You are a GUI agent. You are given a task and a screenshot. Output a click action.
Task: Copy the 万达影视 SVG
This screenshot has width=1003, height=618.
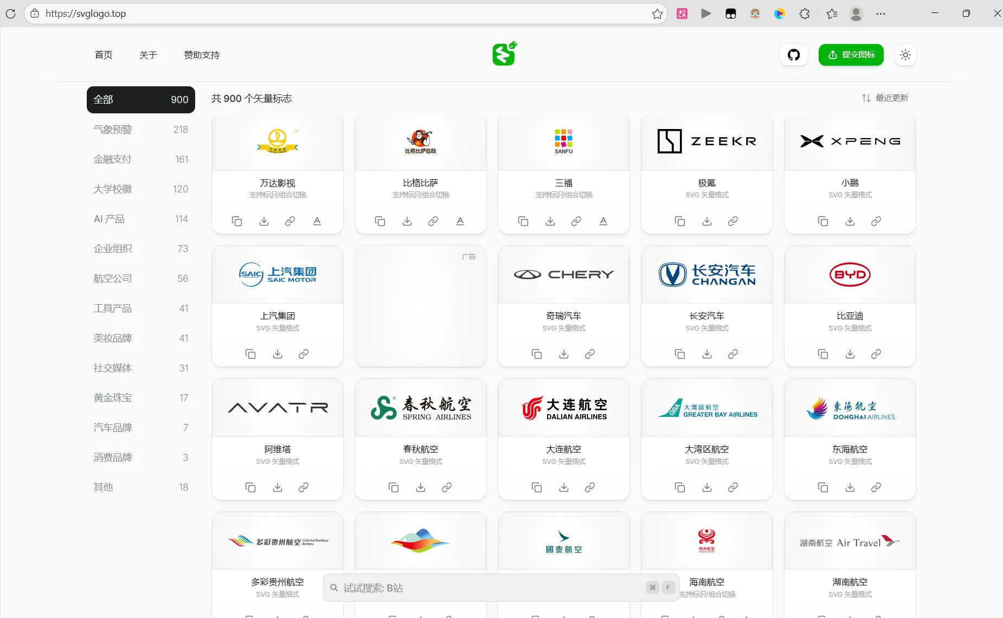[237, 221]
